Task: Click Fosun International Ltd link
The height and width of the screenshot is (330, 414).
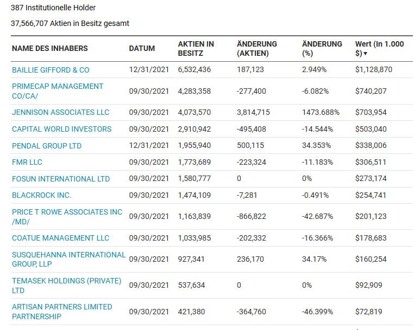Action: [x=61, y=179]
